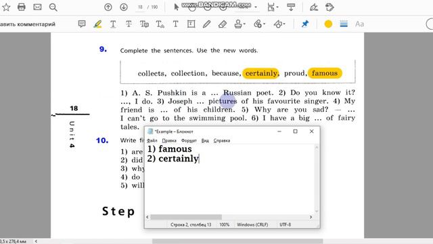Open the find text magnifier tool

pyautogui.click(x=53, y=7)
